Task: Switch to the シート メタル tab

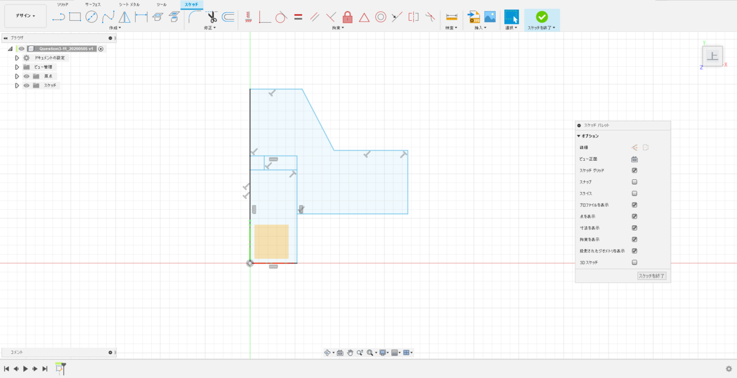Action: tap(129, 4)
